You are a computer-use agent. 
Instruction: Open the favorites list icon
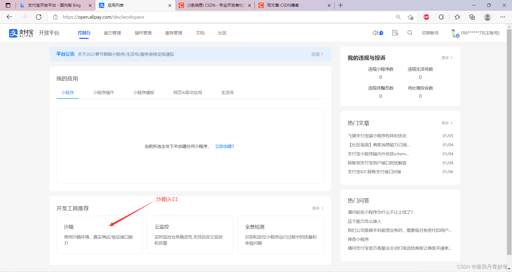pos(457,17)
